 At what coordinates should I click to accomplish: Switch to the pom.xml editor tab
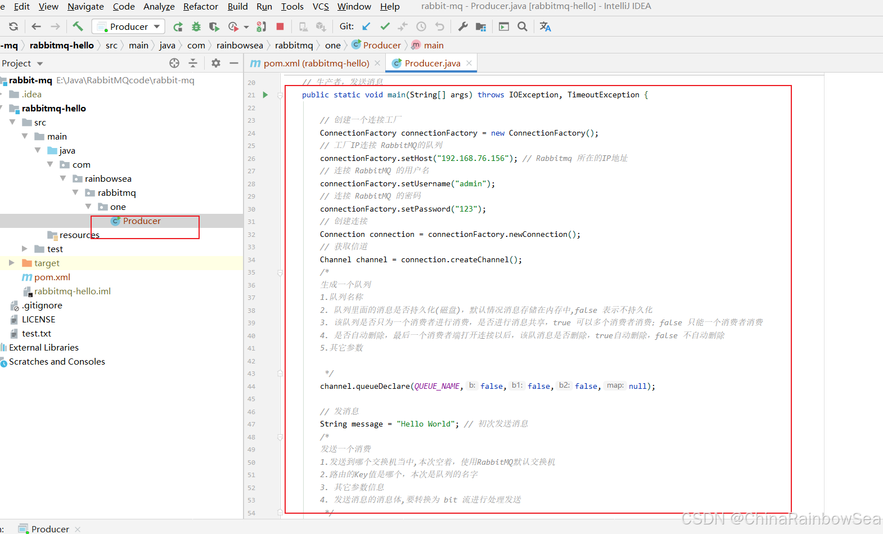coord(316,63)
